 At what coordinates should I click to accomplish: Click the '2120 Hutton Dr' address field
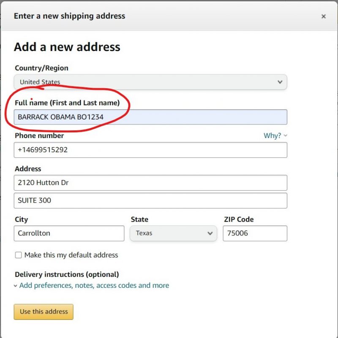pyautogui.click(x=150, y=183)
